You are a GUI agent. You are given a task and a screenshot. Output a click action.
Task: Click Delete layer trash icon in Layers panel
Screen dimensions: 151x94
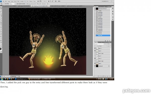click(110, 76)
